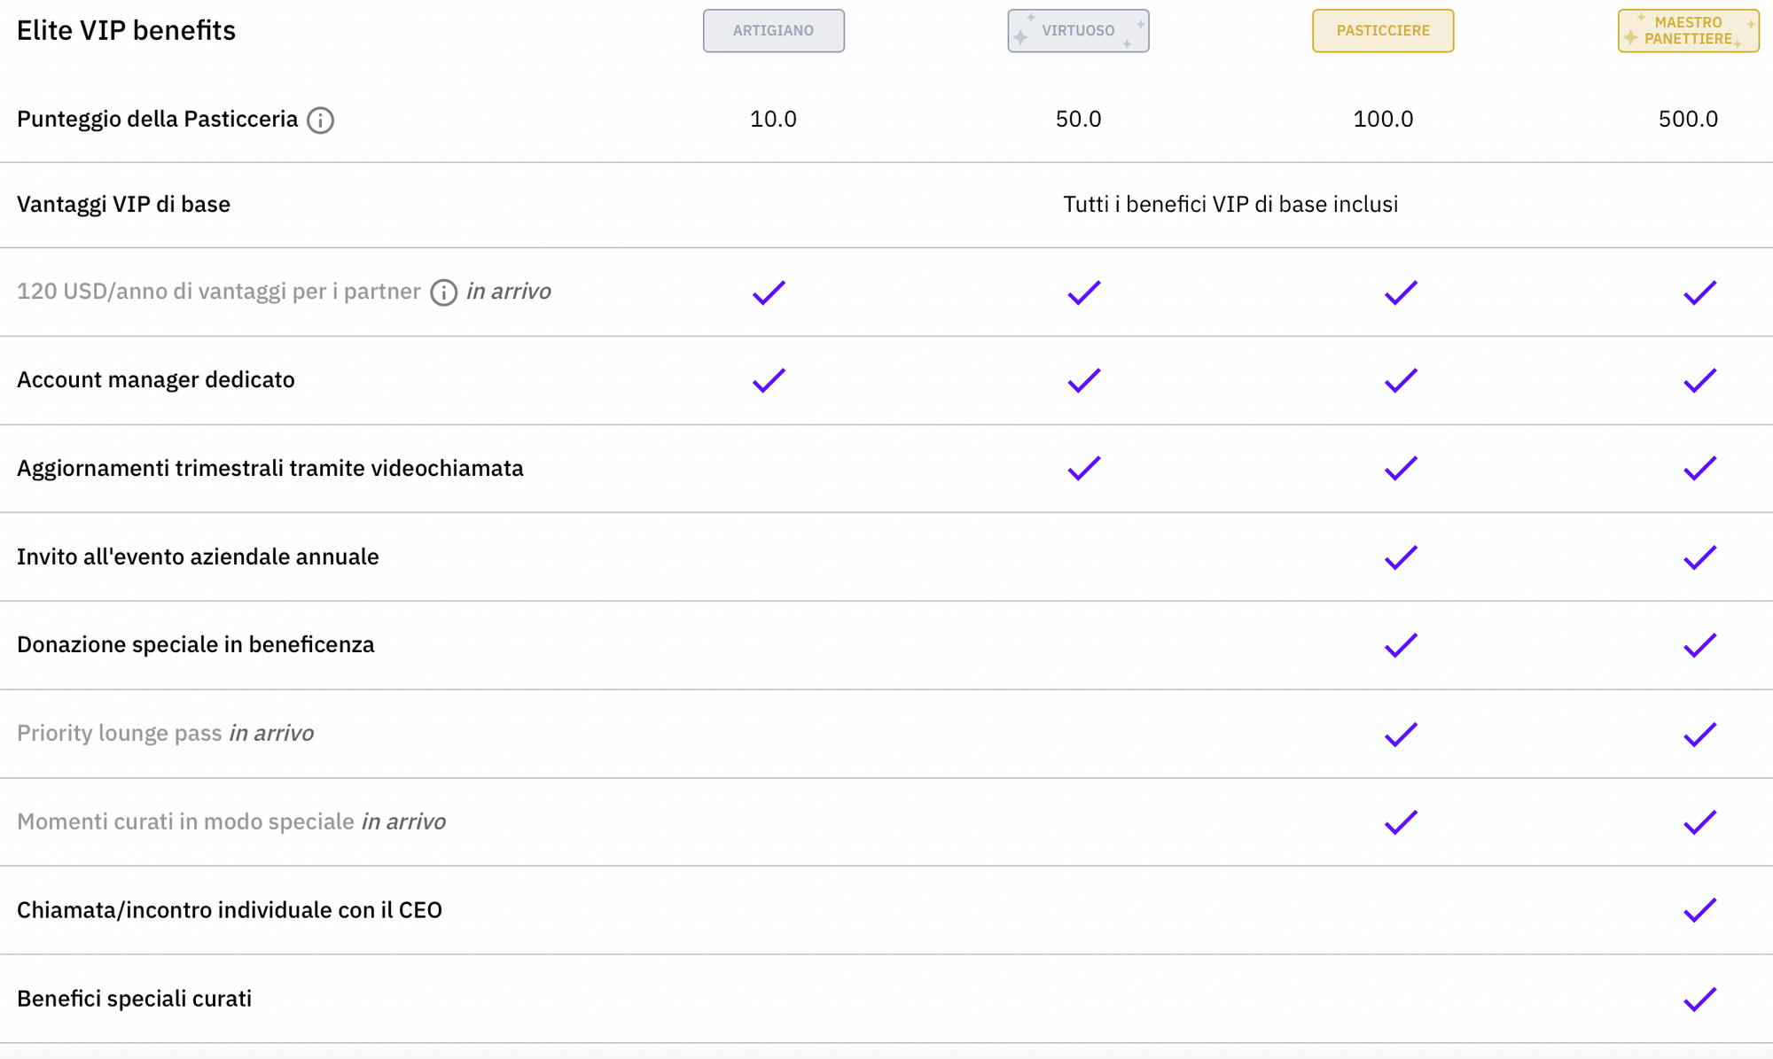Screen dimensions: 1773x1059
Task: Click info icon beside Punteggio della Pasticceria
Action: [x=320, y=120]
